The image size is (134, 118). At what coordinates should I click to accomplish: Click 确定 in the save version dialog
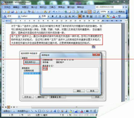[79, 91]
